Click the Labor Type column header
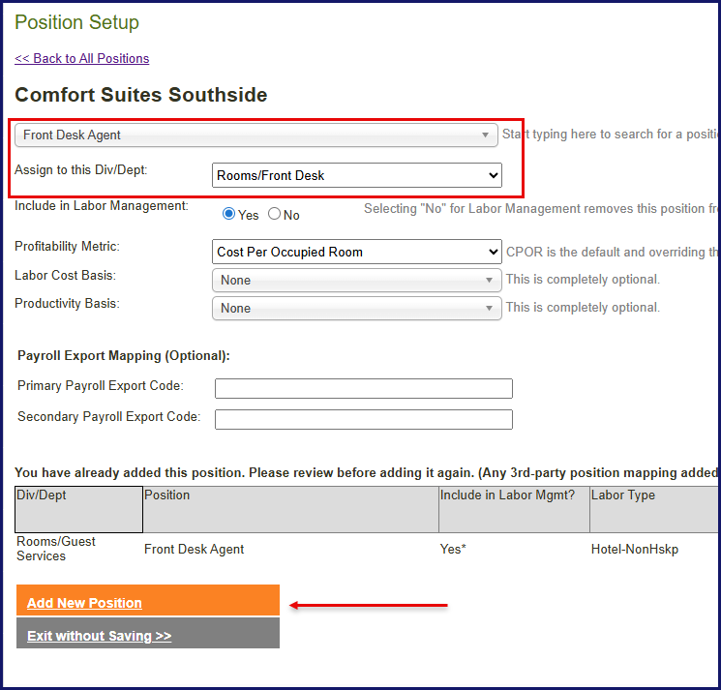 [654, 509]
